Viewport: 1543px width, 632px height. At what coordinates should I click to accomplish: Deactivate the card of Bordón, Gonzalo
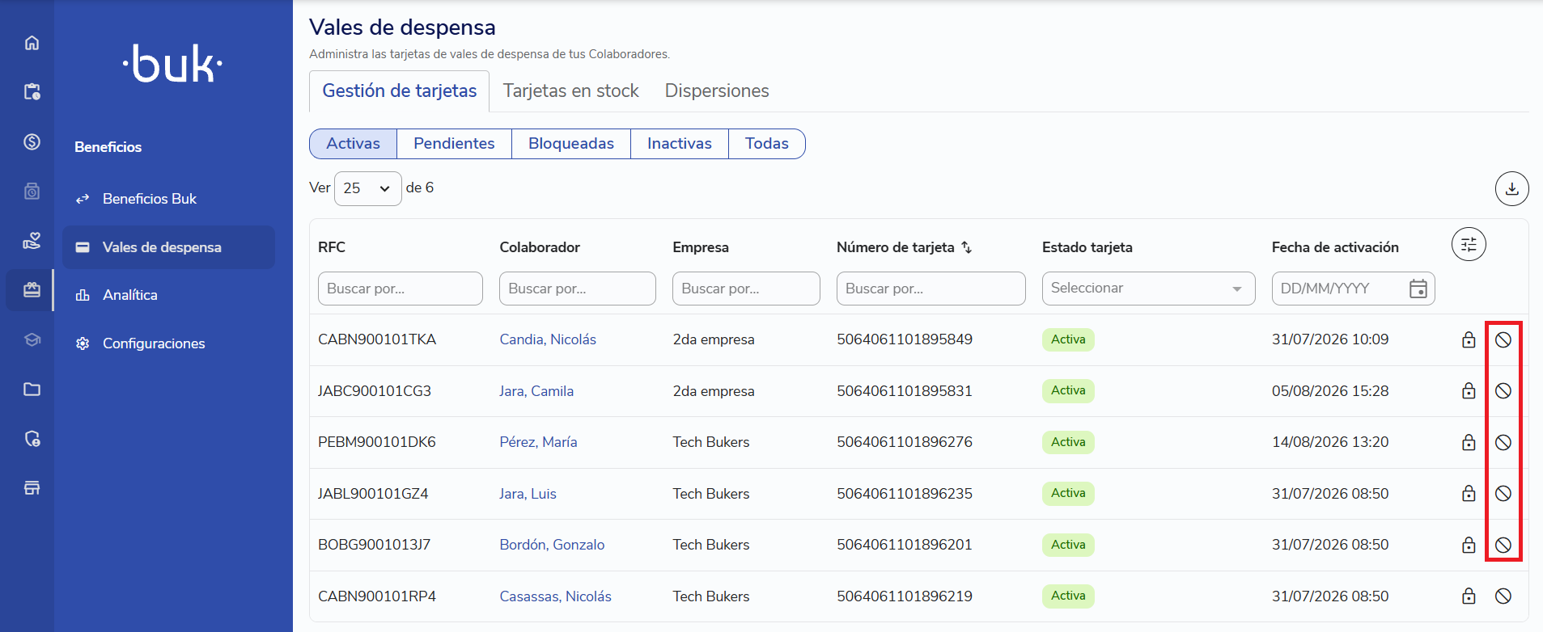(1503, 545)
